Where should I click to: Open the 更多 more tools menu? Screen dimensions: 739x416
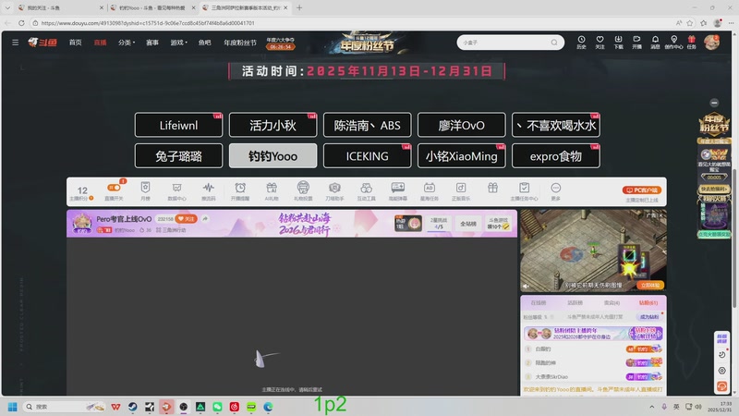(x=556, y=191)
